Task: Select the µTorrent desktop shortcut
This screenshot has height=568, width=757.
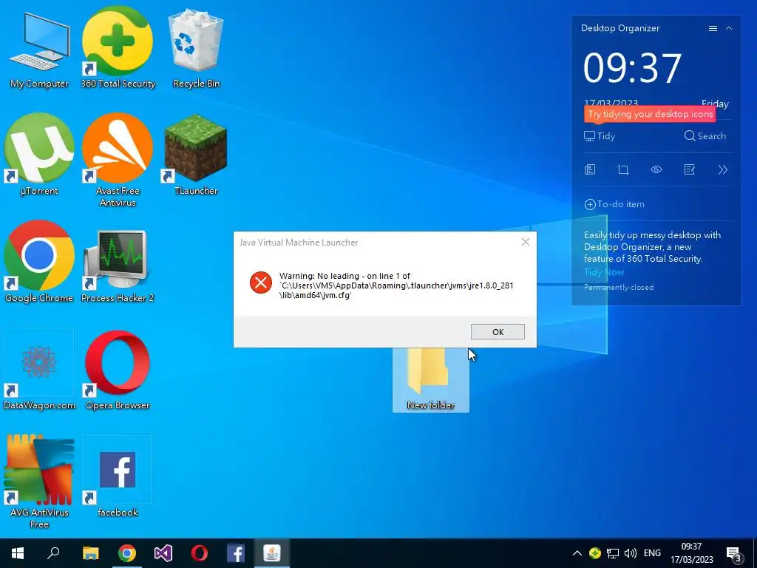Action: pos(39,155)
